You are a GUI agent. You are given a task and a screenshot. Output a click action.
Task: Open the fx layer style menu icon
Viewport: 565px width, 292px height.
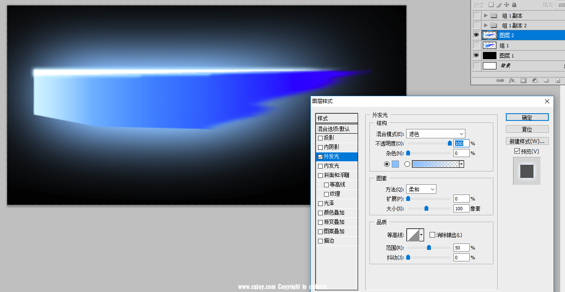coord(512,80)
